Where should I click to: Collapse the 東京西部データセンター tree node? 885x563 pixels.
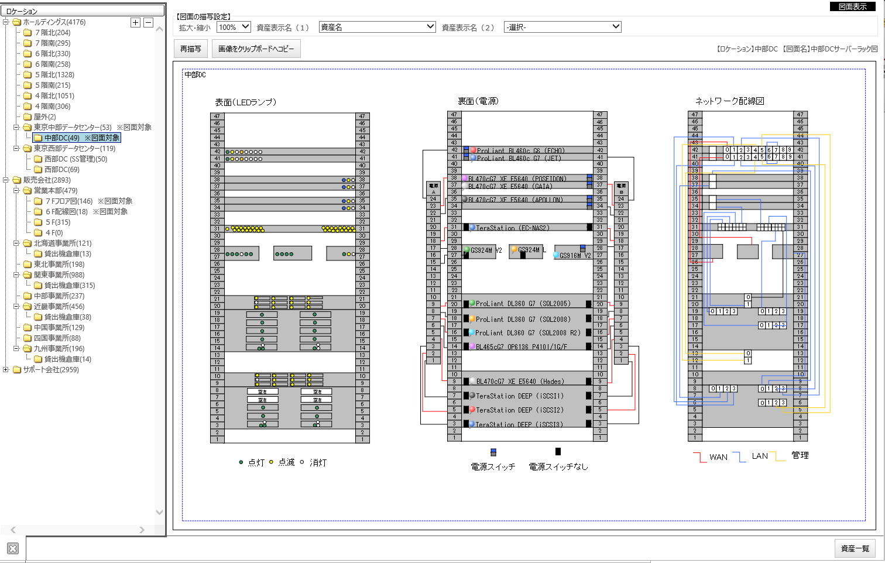16,149
